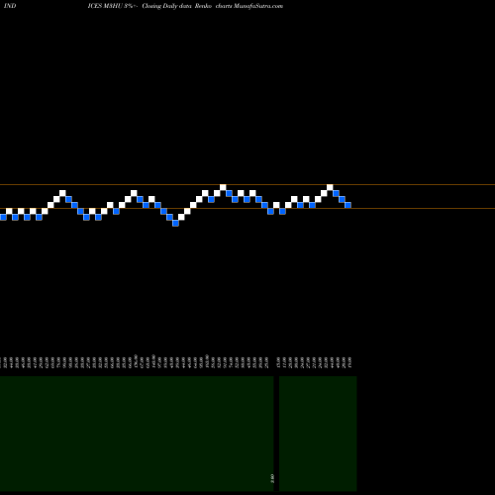Click the 'IND' label in the header
495x495 pixels.
point(10,6)
